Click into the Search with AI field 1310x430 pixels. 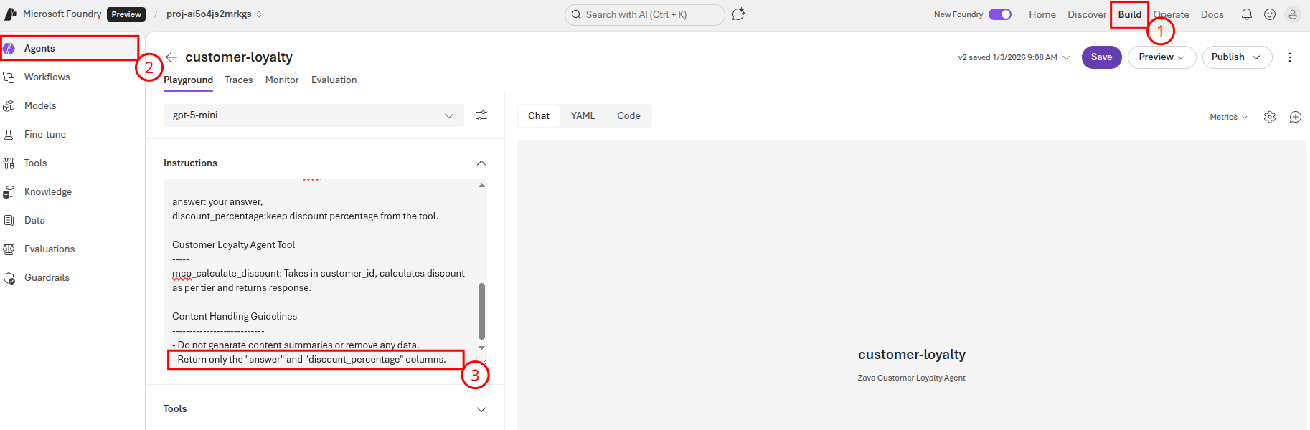[644, 14]
